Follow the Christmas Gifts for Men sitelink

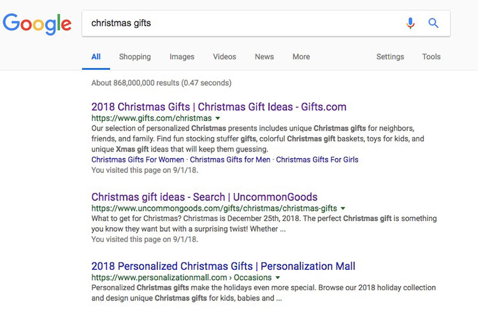click(230, 160)
